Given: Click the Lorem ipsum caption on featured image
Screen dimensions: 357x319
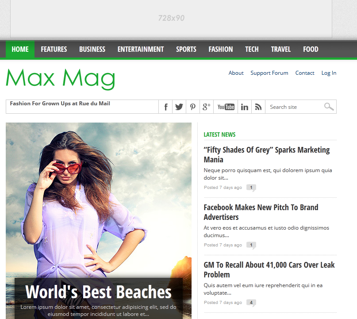Looking at the screenshot, I should click(98, 311).
